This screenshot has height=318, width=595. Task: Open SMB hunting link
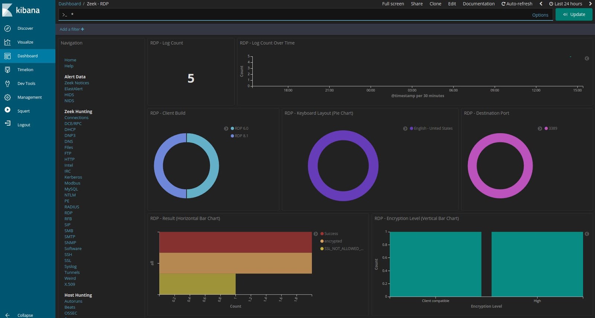tap(69, 231)
